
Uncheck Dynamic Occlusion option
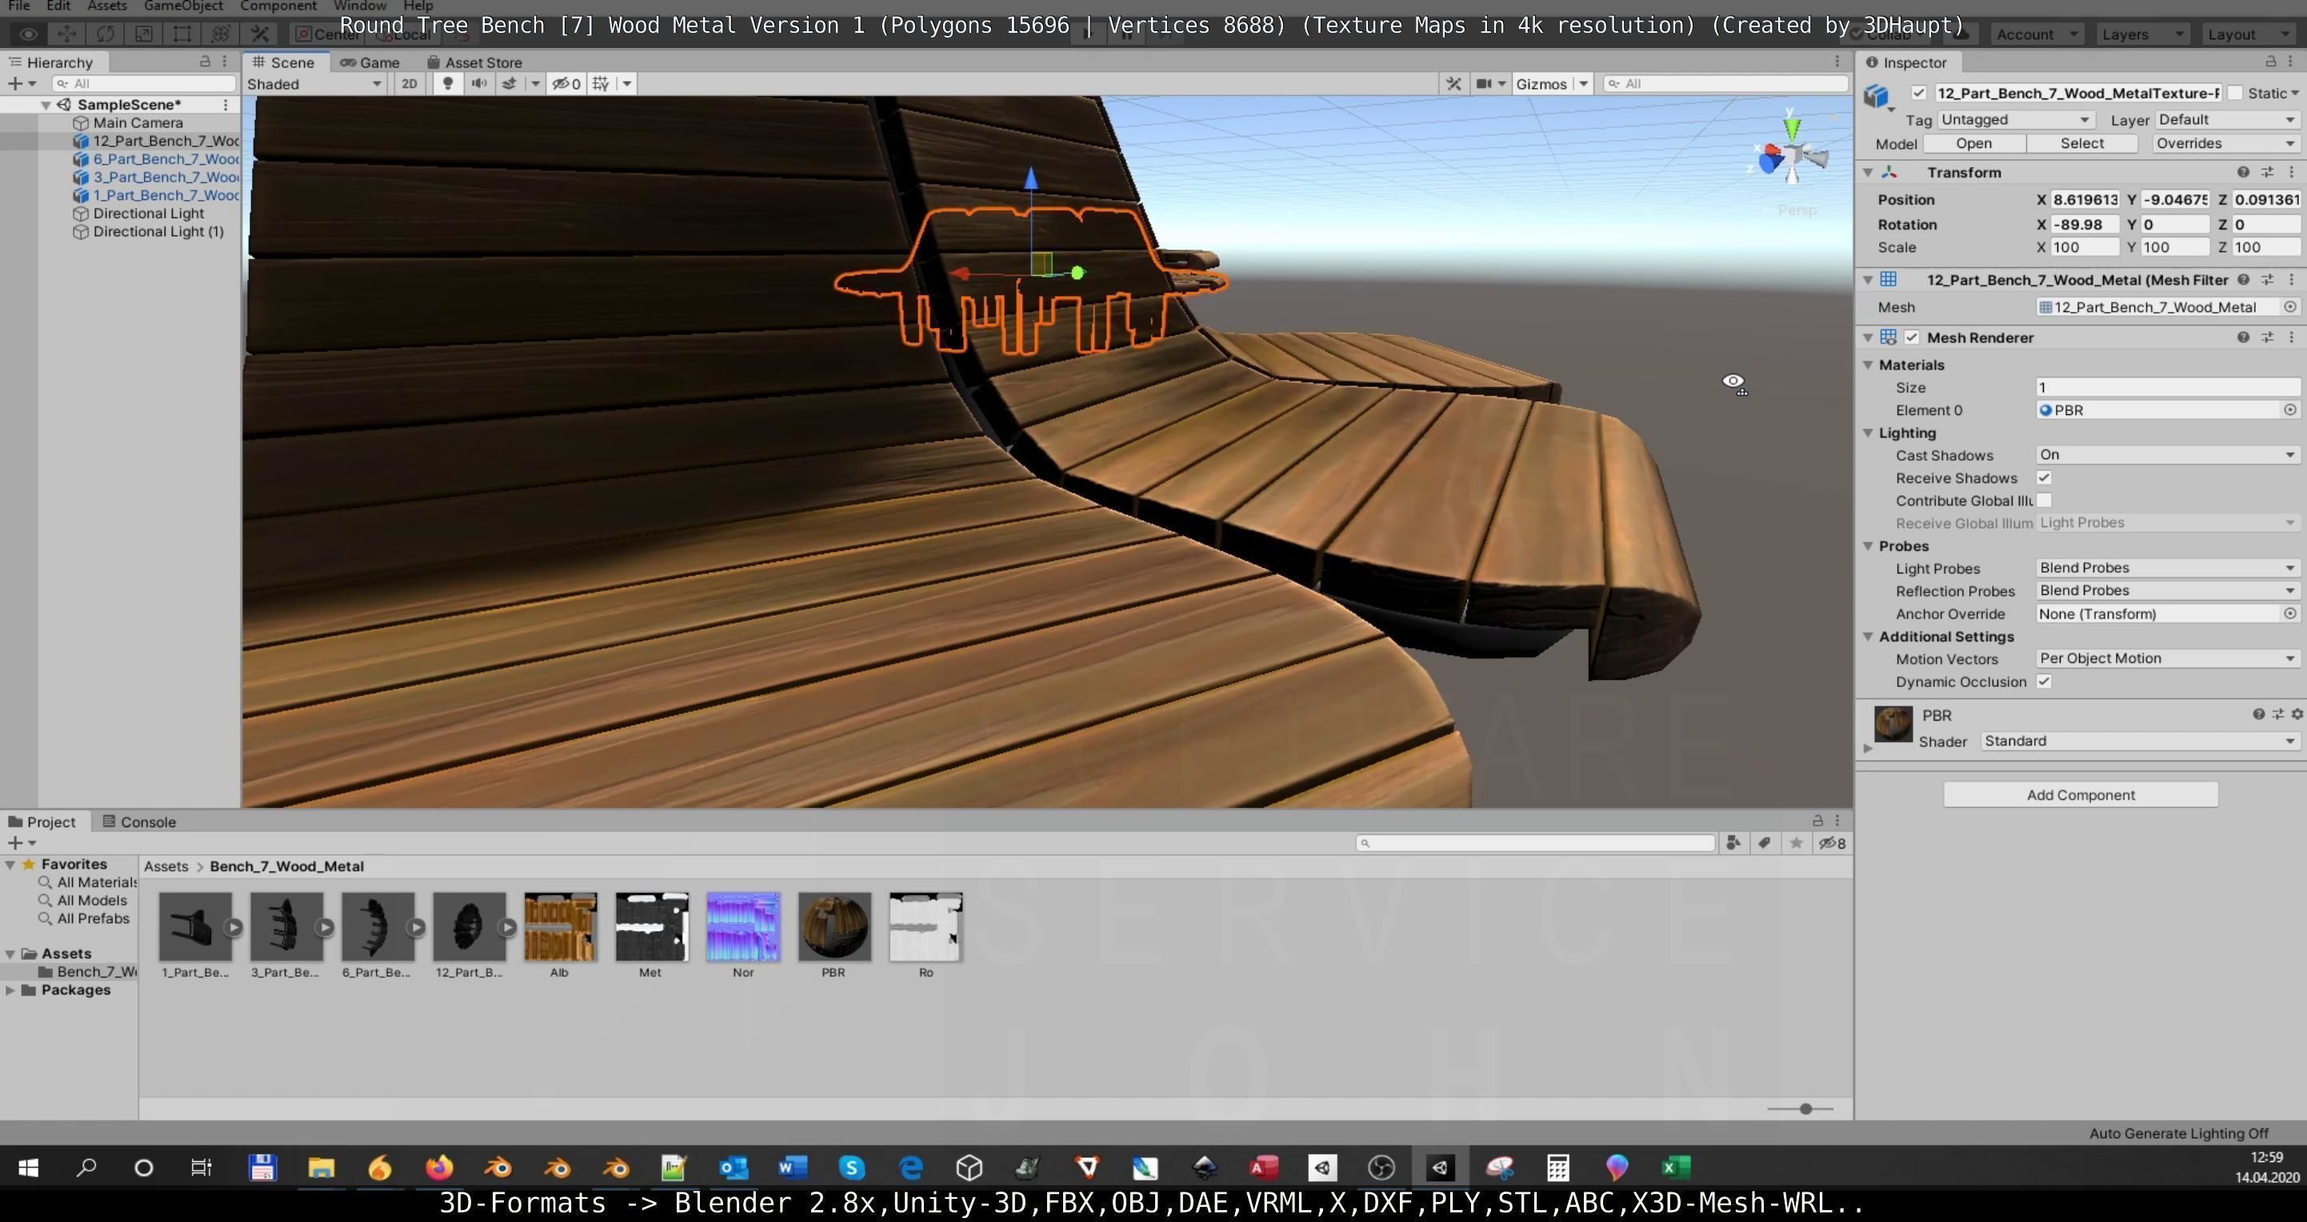[2045, 681]
